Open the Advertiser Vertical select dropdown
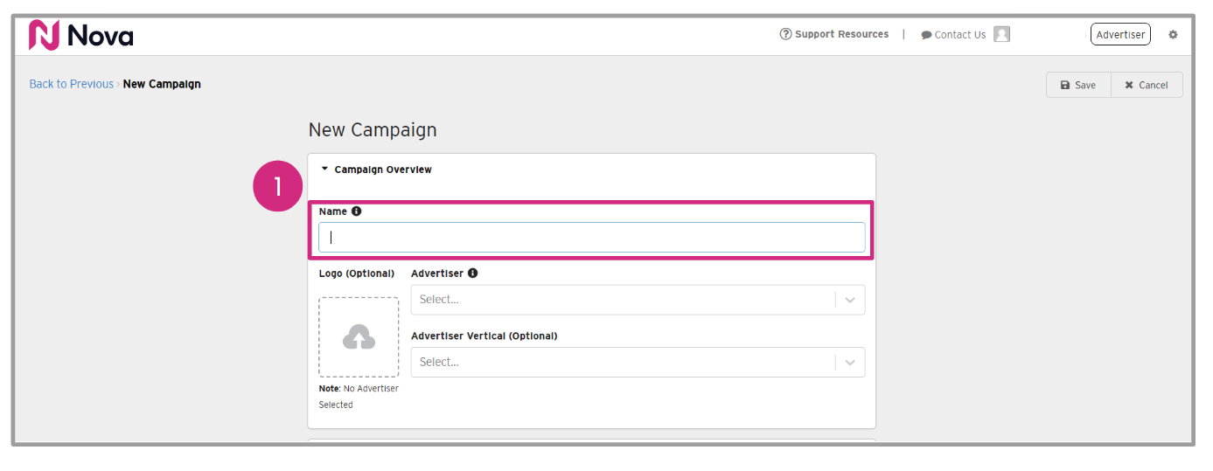Viewport: 1213px width, 471px height. point(623,363)
